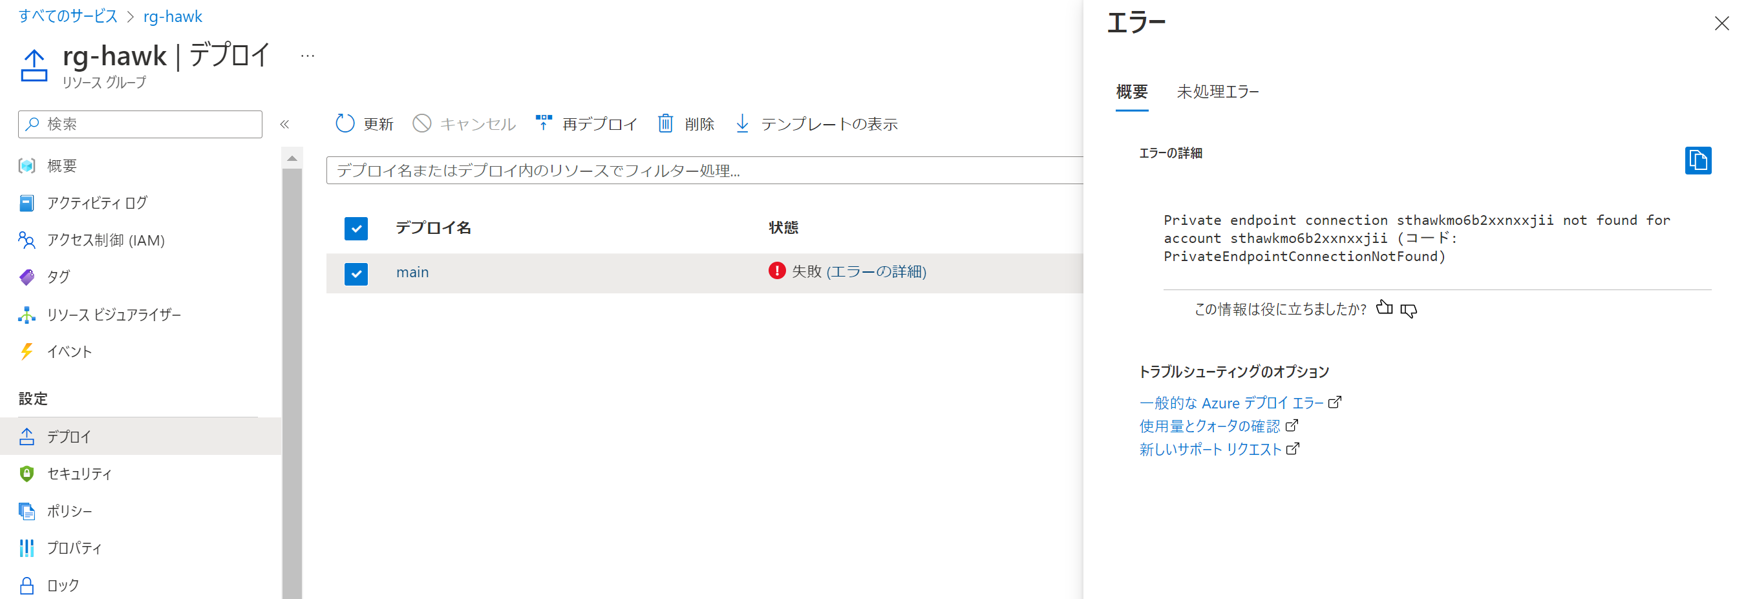Screen dimensions: 1746x599
Task: Click the プロパティ sidebar icon
Action: (27, 547)
